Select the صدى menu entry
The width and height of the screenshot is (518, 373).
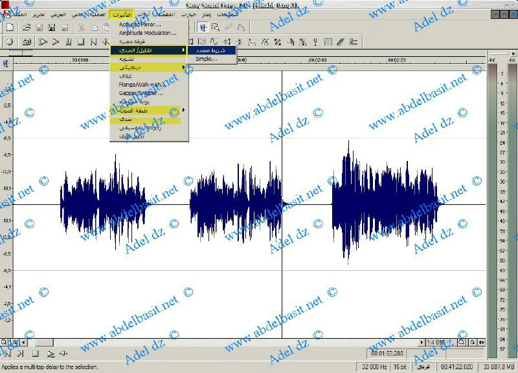149,119
